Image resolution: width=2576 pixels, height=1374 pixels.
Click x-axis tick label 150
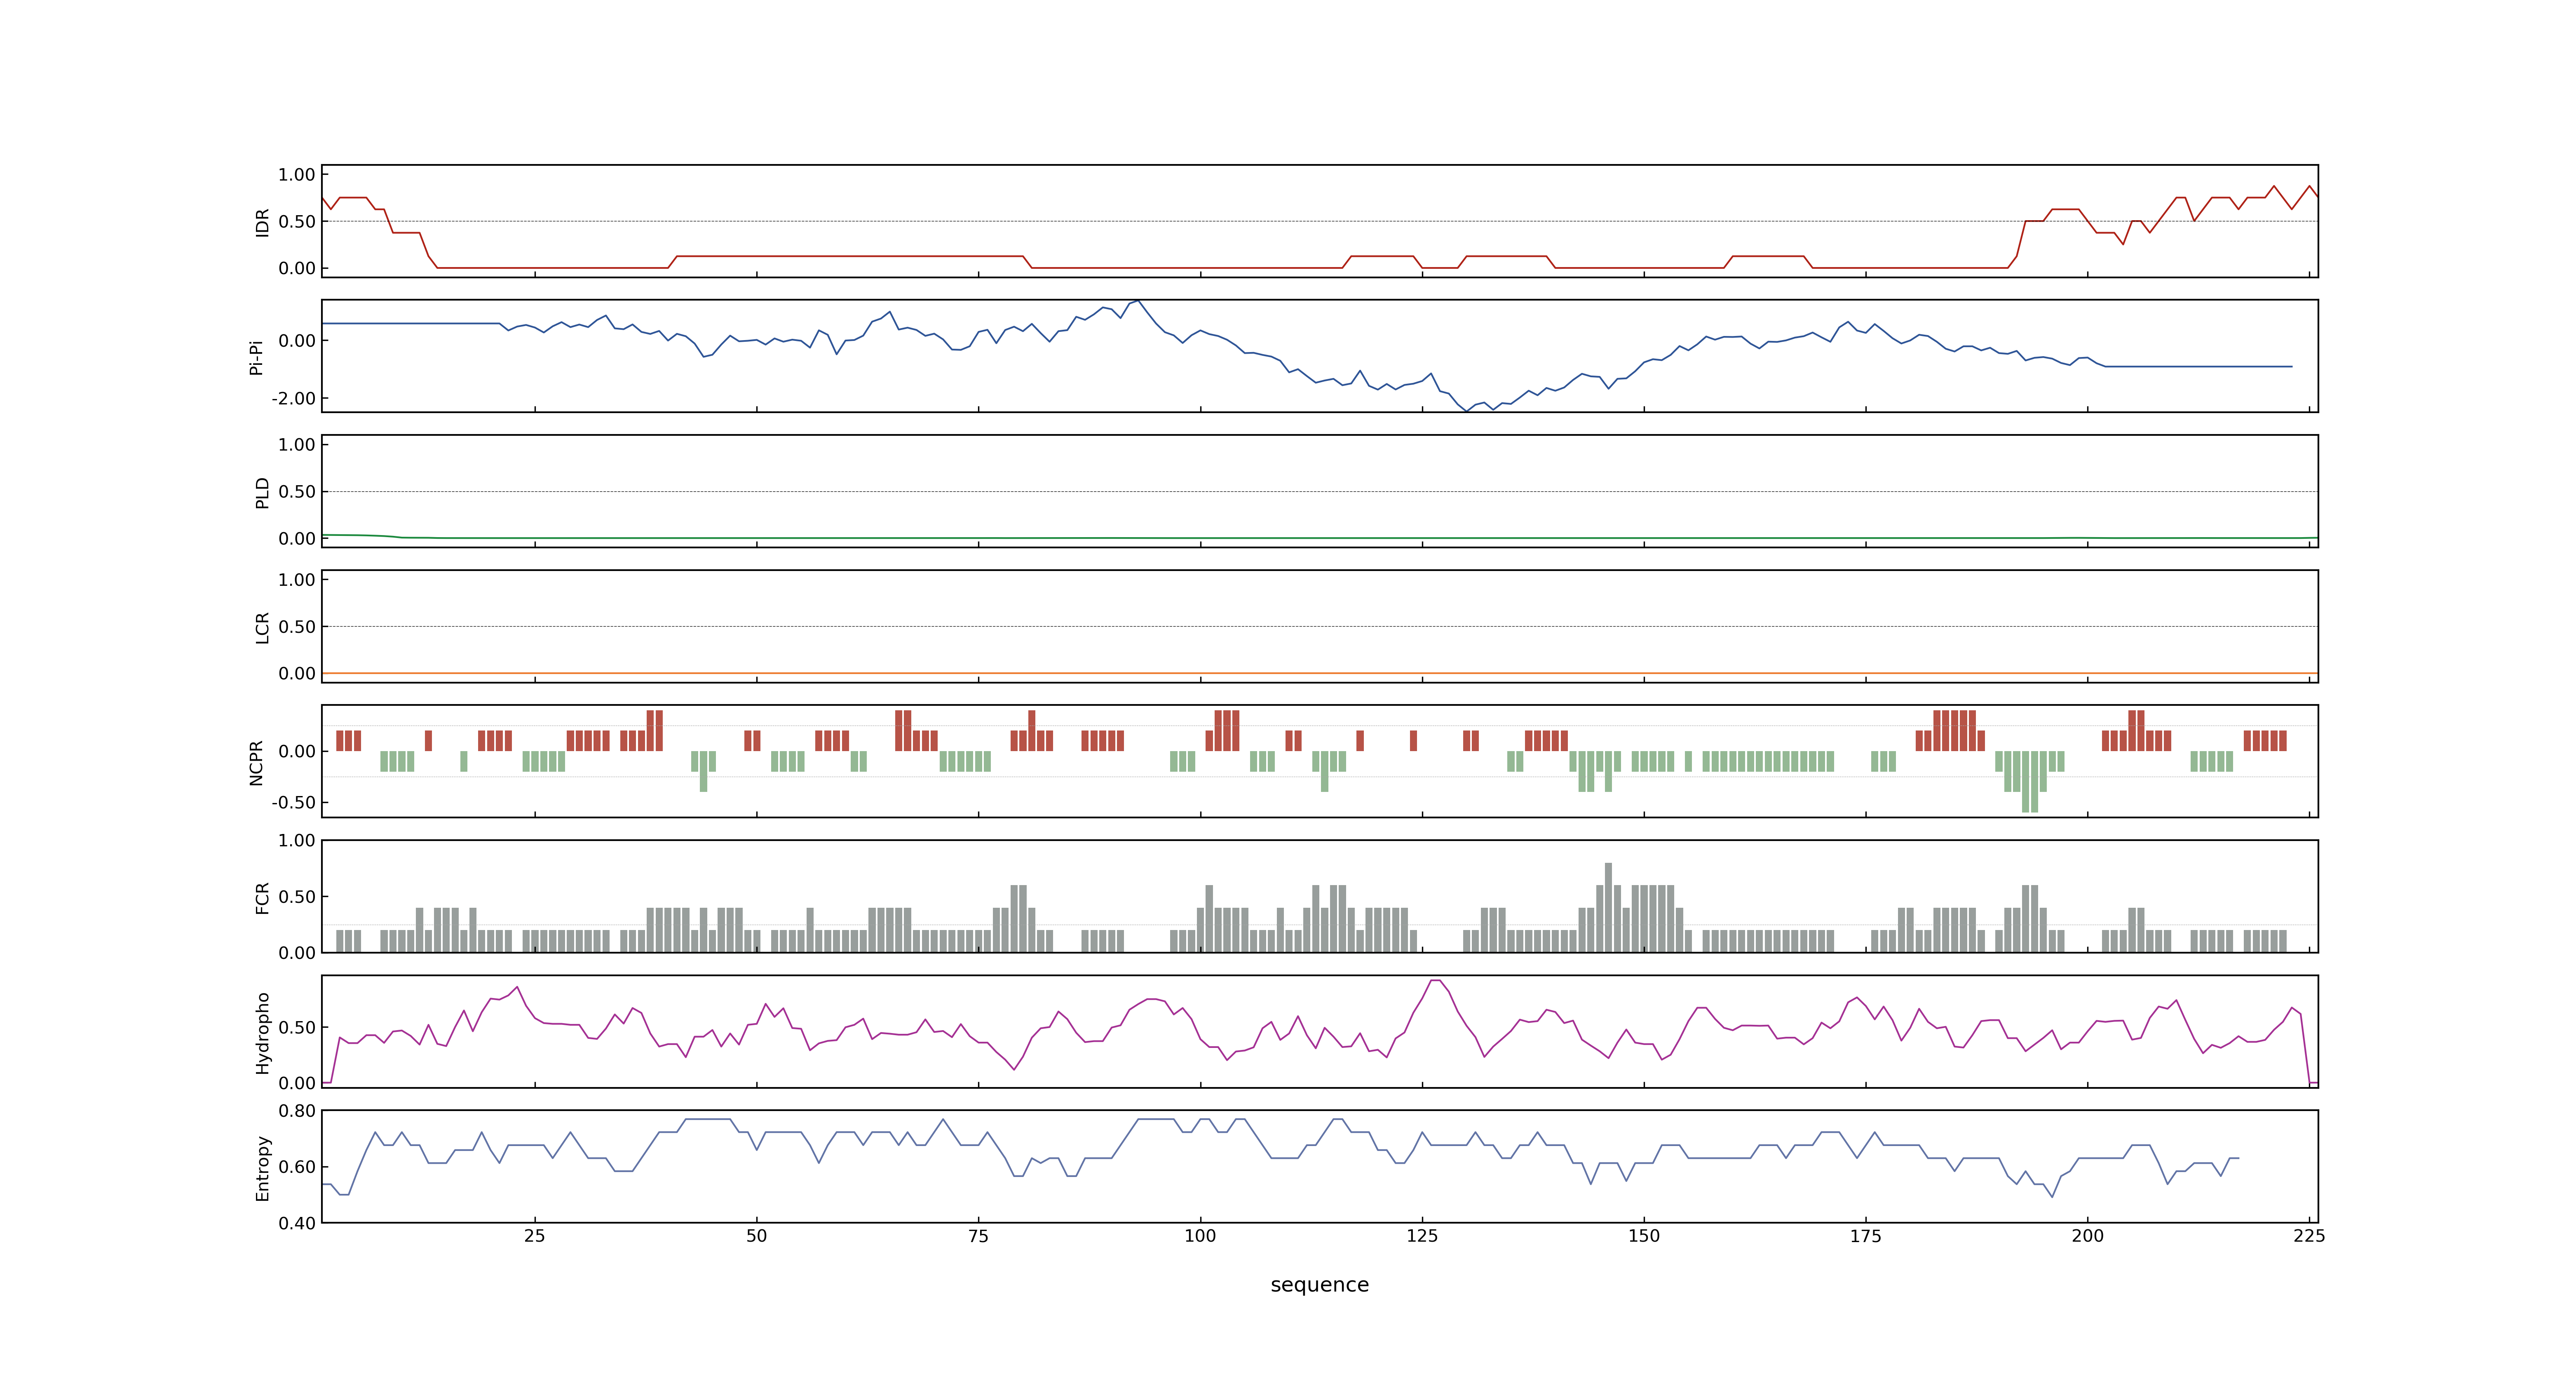coord(1644,1236)
